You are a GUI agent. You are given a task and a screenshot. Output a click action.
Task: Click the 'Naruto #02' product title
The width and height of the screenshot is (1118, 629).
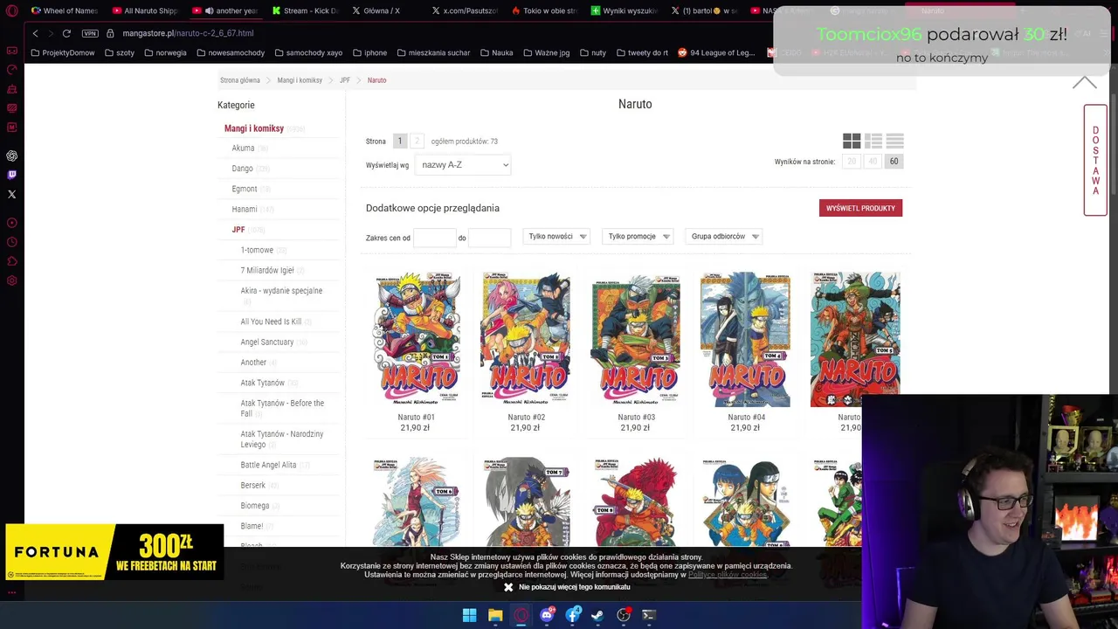click(526, 418)
